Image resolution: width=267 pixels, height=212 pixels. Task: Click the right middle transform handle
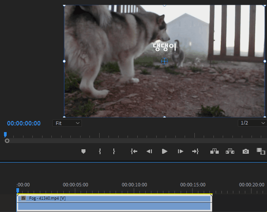[x=265, y=61]
